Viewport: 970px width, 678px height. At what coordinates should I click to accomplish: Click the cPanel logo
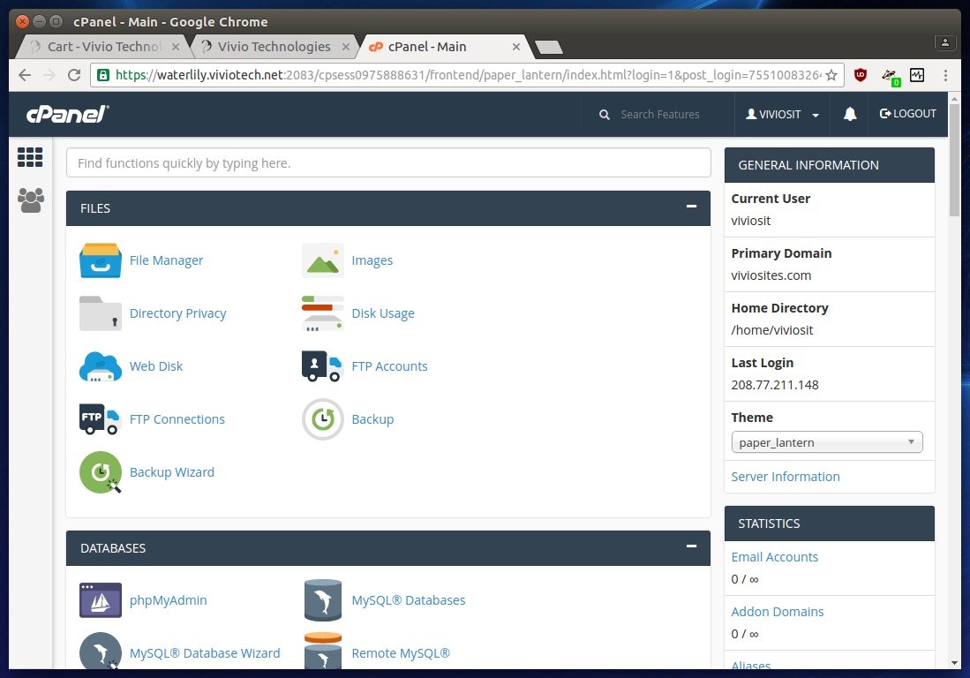[x=67, y=114]
